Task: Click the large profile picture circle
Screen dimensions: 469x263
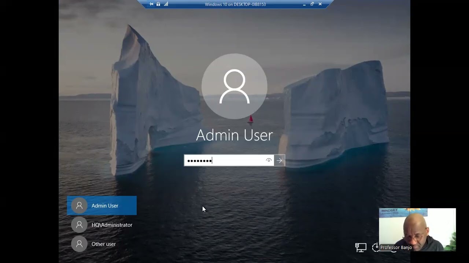Action: click(x=234, y=87)
